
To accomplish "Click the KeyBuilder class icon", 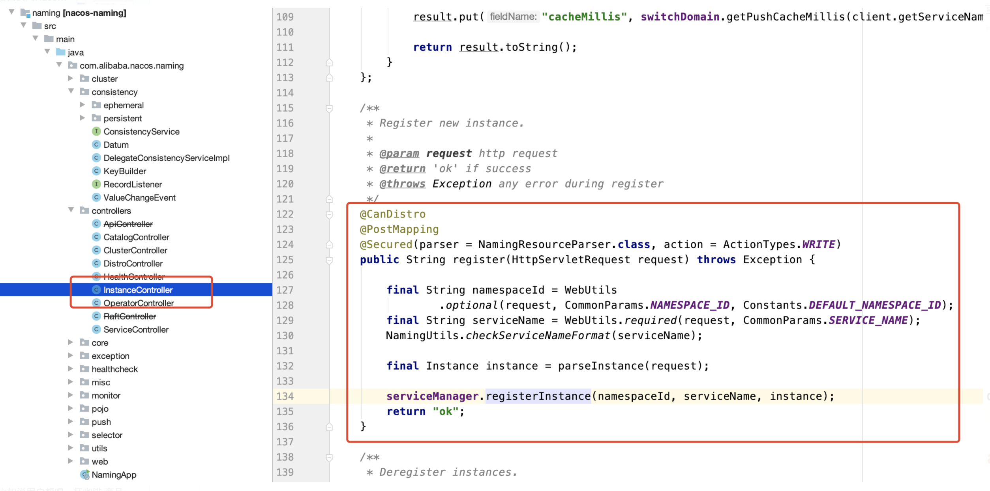I will click(x=96, y=171).
